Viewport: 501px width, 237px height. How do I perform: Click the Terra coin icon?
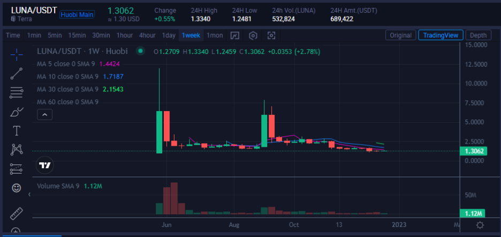[x=13, y=19]
